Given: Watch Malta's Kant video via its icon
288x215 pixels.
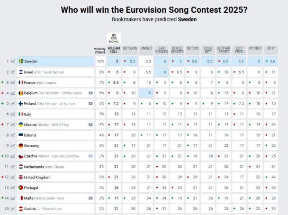Looking at the screenshot, I should click(90, 198).
